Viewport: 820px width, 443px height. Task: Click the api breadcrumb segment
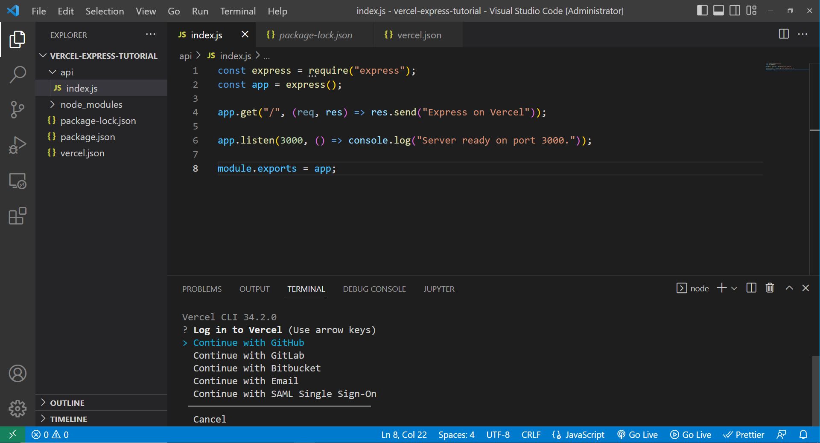click(185, 56)
